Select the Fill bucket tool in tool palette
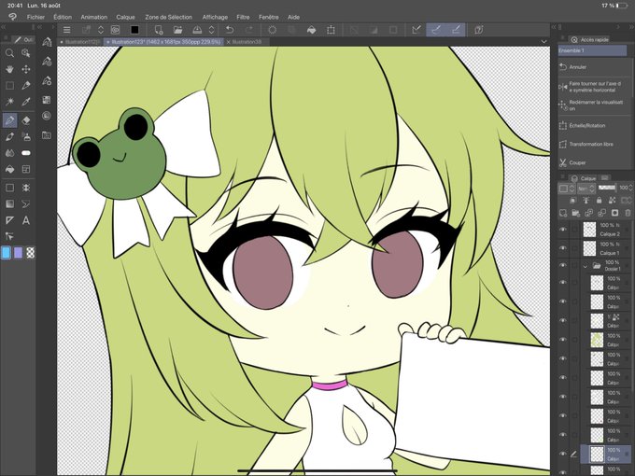635x476 pixels. pos(9,169)
